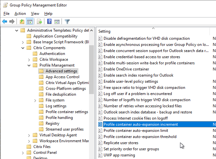Image resolution: width=216 pixels, height=159 pixels.
Task: Click the Up one level folder icon
Action: point(22,22)
